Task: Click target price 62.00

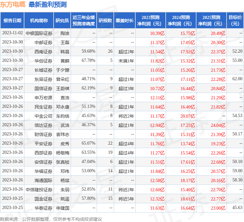Action: tap(237, 79)
